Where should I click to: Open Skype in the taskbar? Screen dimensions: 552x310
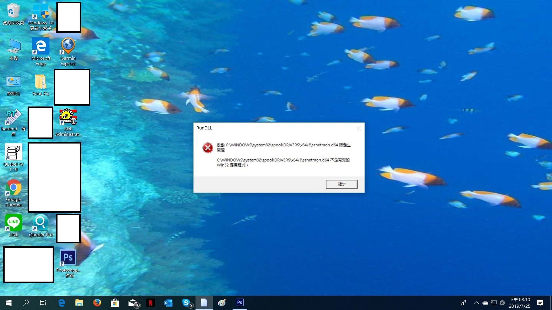tap(186, 303)
